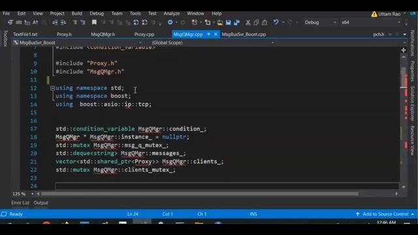Image resolution: width=418 pixels, height=235 pixels.
Task: Open the document tab list dropdown arrow
Action: [x=405, y=35]
